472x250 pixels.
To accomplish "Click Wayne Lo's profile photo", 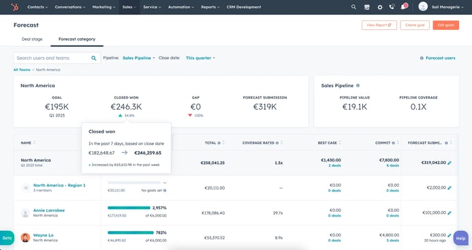I will pyautogui.click(x=25, y=237).
